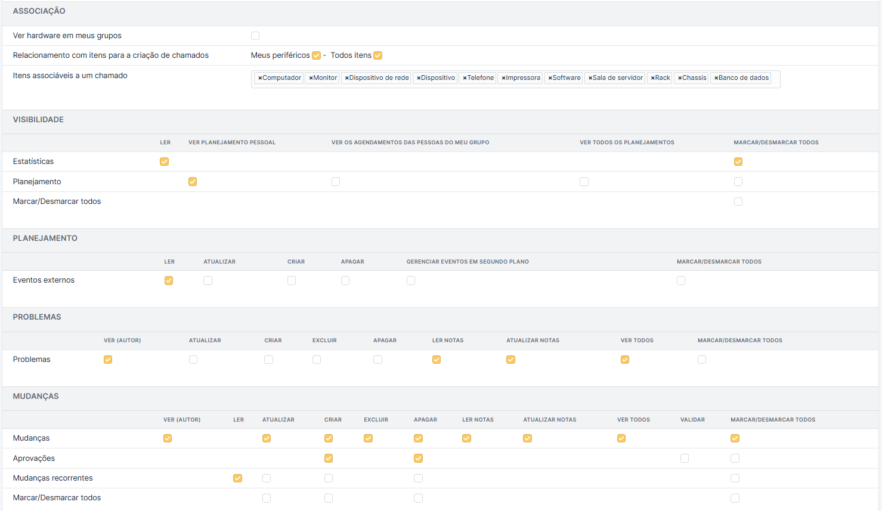Remove the Computador tag with its × icon
Screen dimensions: 882x511
tap(260, 78)
